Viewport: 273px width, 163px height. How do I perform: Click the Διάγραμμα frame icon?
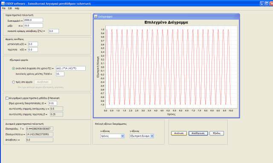pyautogui.click(x=96, y=16)
